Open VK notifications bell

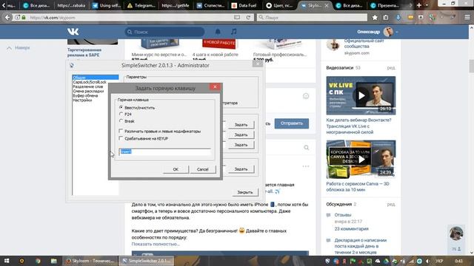tap(218, 31)
